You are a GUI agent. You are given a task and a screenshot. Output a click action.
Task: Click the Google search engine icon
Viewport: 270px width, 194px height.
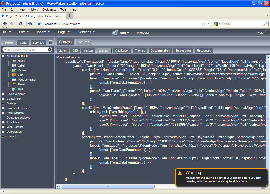pos(216,24)
